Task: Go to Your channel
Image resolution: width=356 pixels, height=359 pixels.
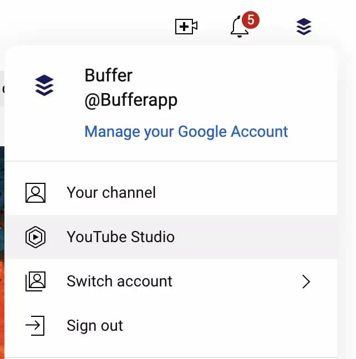Action: tap(111, 192)
